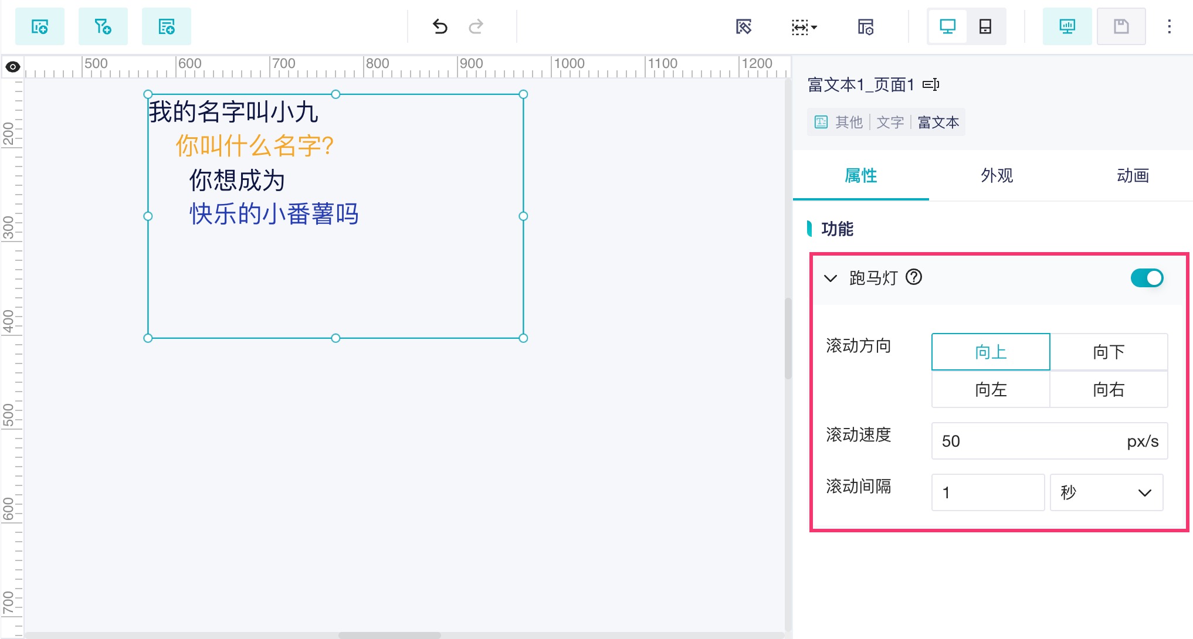Open the 秒 unit dropdown
Image resolution: width=1193 pixels, height=639 pixels.
1106,492
